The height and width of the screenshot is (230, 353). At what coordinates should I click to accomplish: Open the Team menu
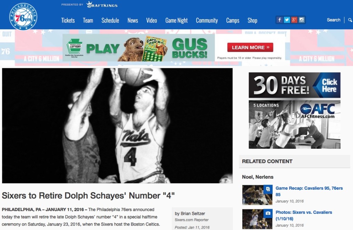[x=88, y=20]
